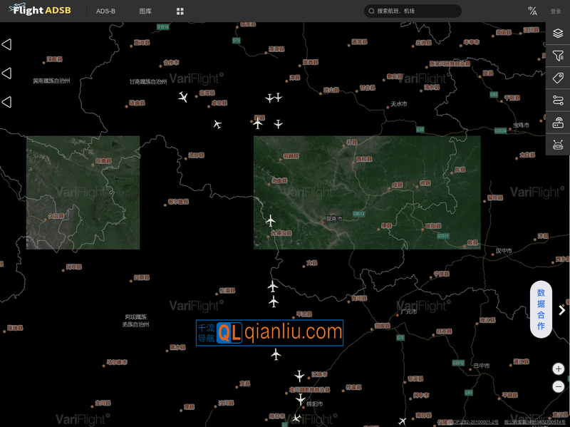Expand right-side chevron next to 数据合作
570x427 pixels.
pos(561,310)
